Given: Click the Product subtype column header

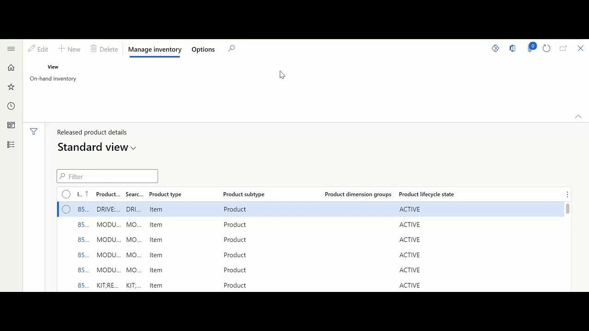Looking at the screenshot, I should [244, 194].
